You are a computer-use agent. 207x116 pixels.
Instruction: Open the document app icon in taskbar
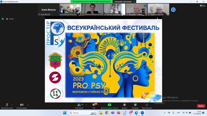coord(125,113)
